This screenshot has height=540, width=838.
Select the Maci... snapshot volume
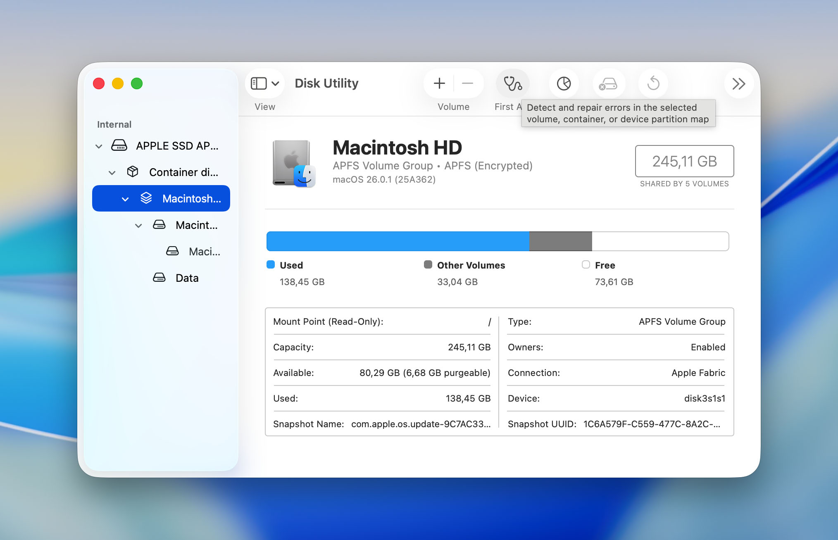tap(161, 252)
